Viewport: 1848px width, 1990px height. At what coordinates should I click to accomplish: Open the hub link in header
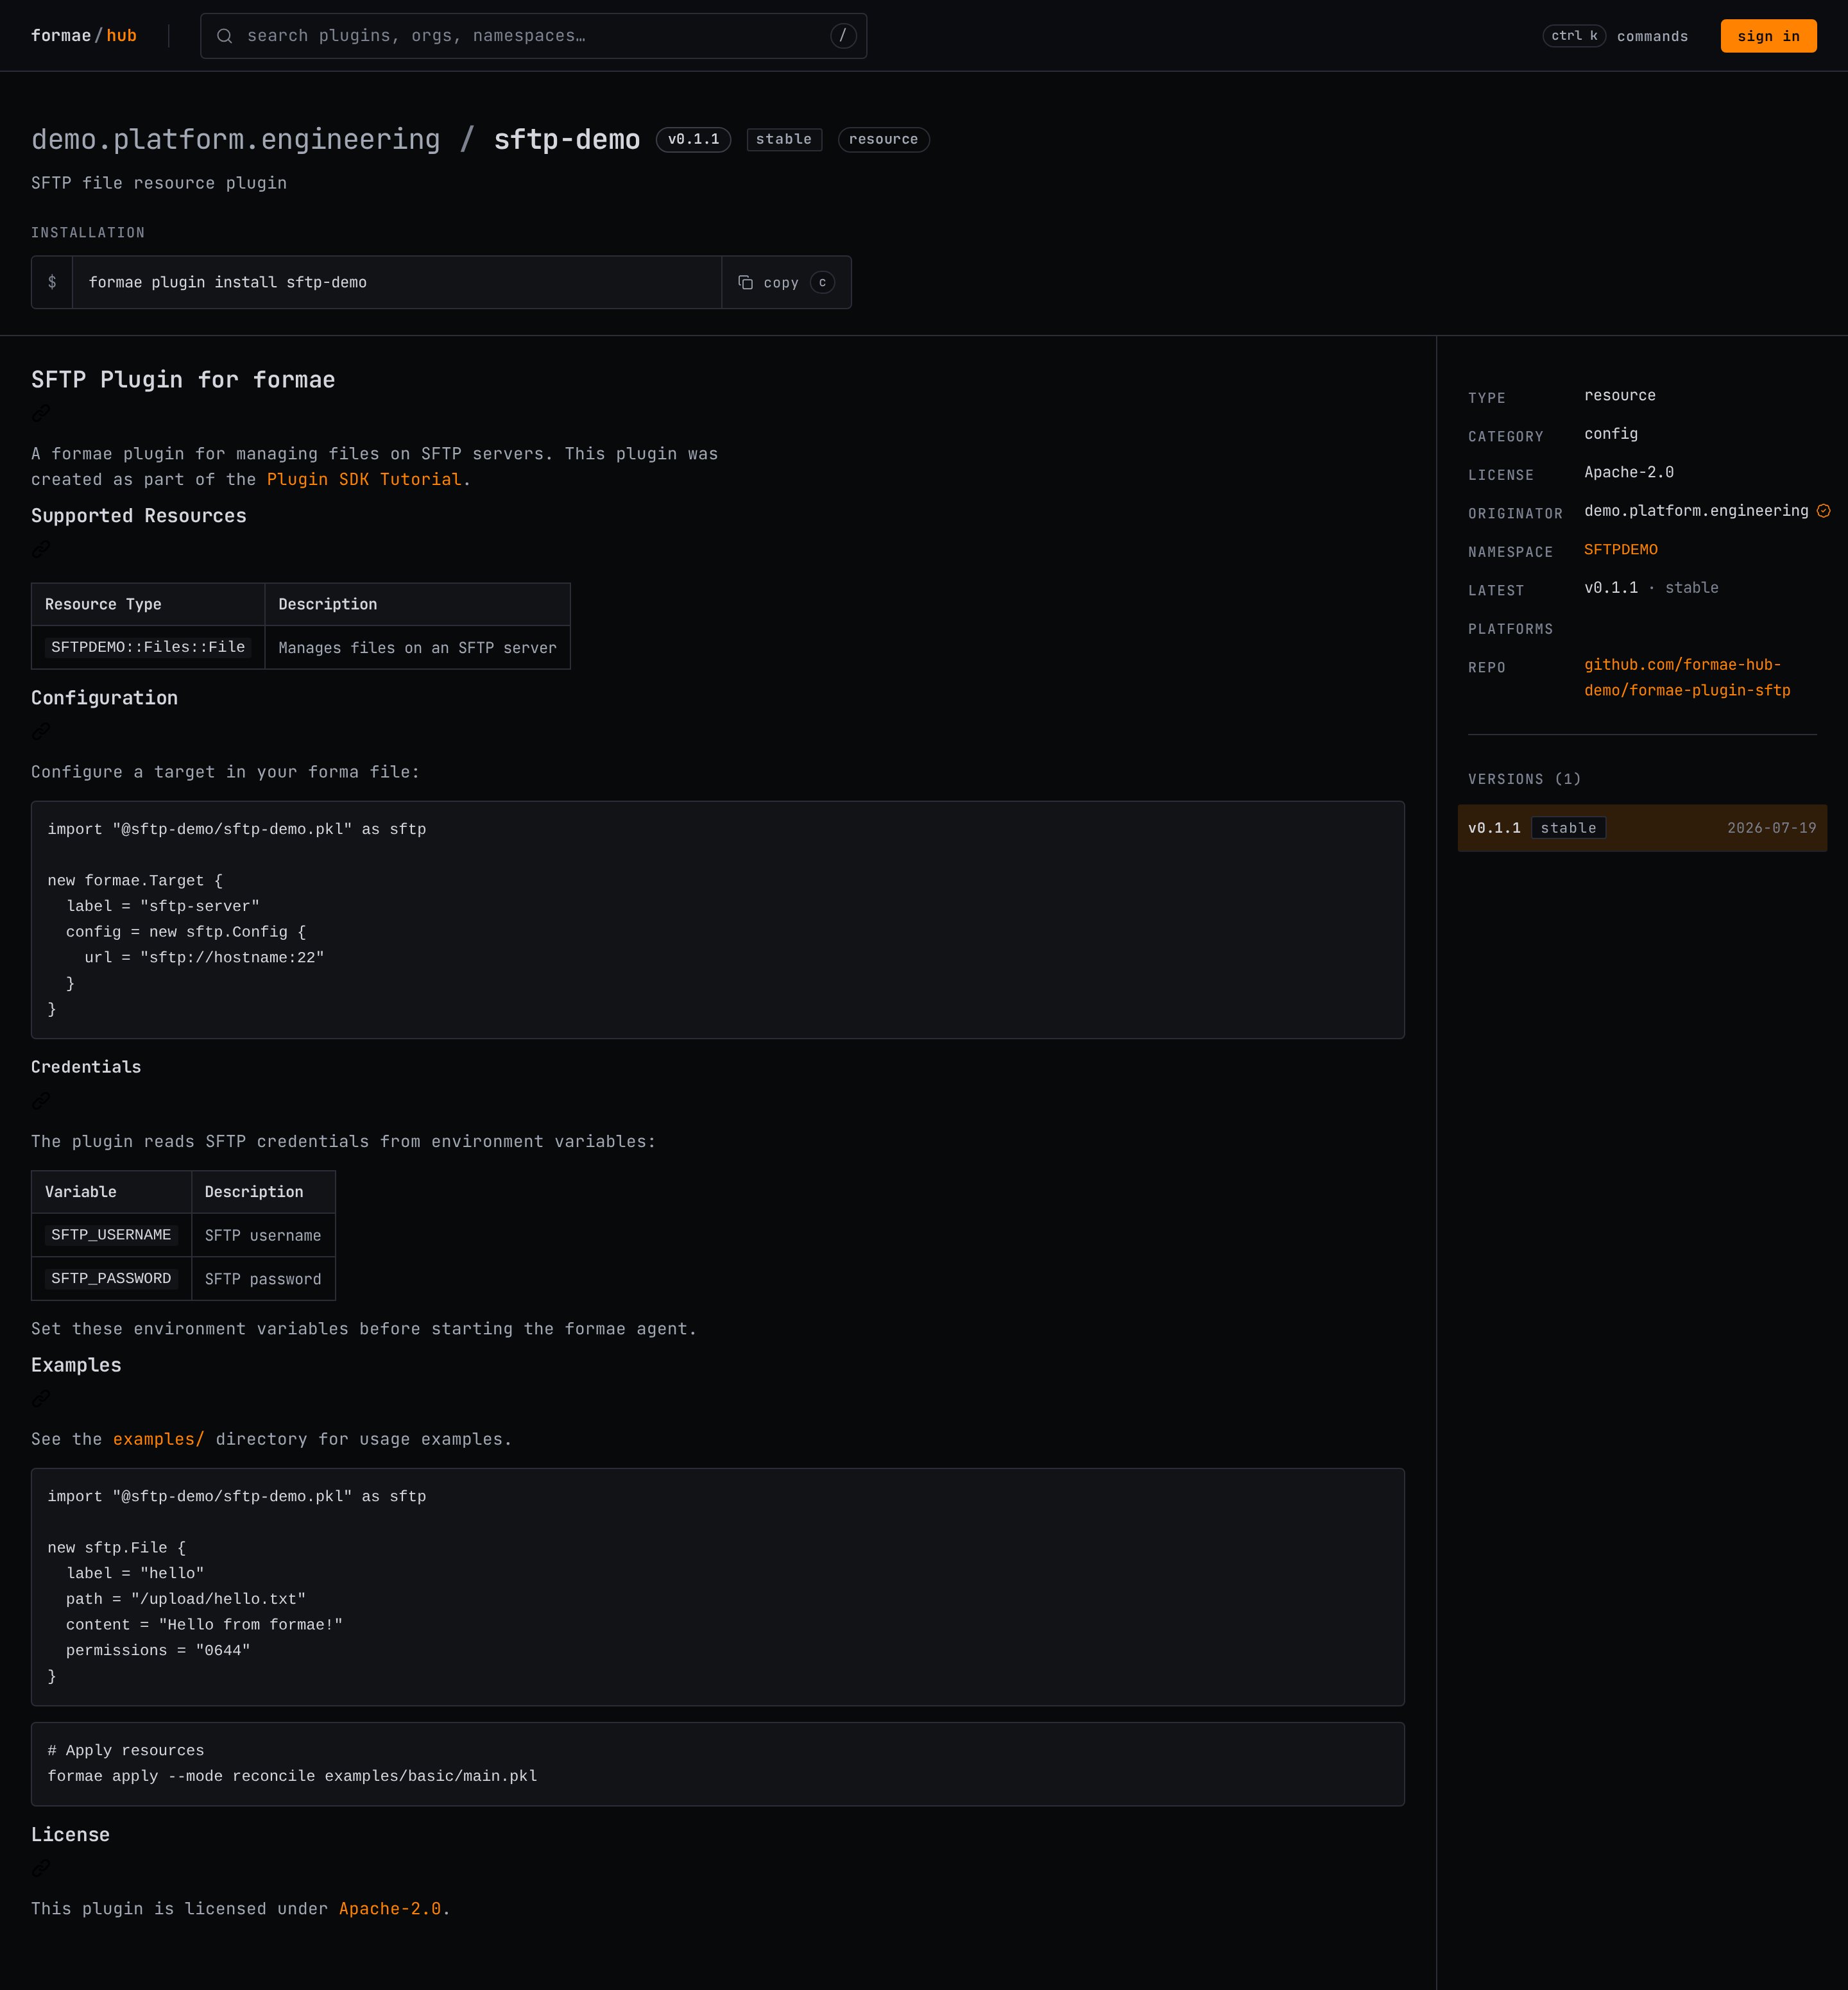pos(121,36)
